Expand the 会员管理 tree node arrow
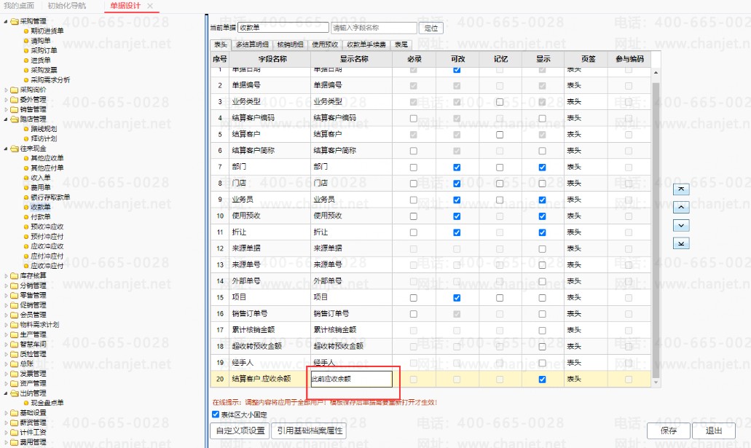Image resolution: width=751 pixels, height=448 pixels. click(x=6, y=315)
